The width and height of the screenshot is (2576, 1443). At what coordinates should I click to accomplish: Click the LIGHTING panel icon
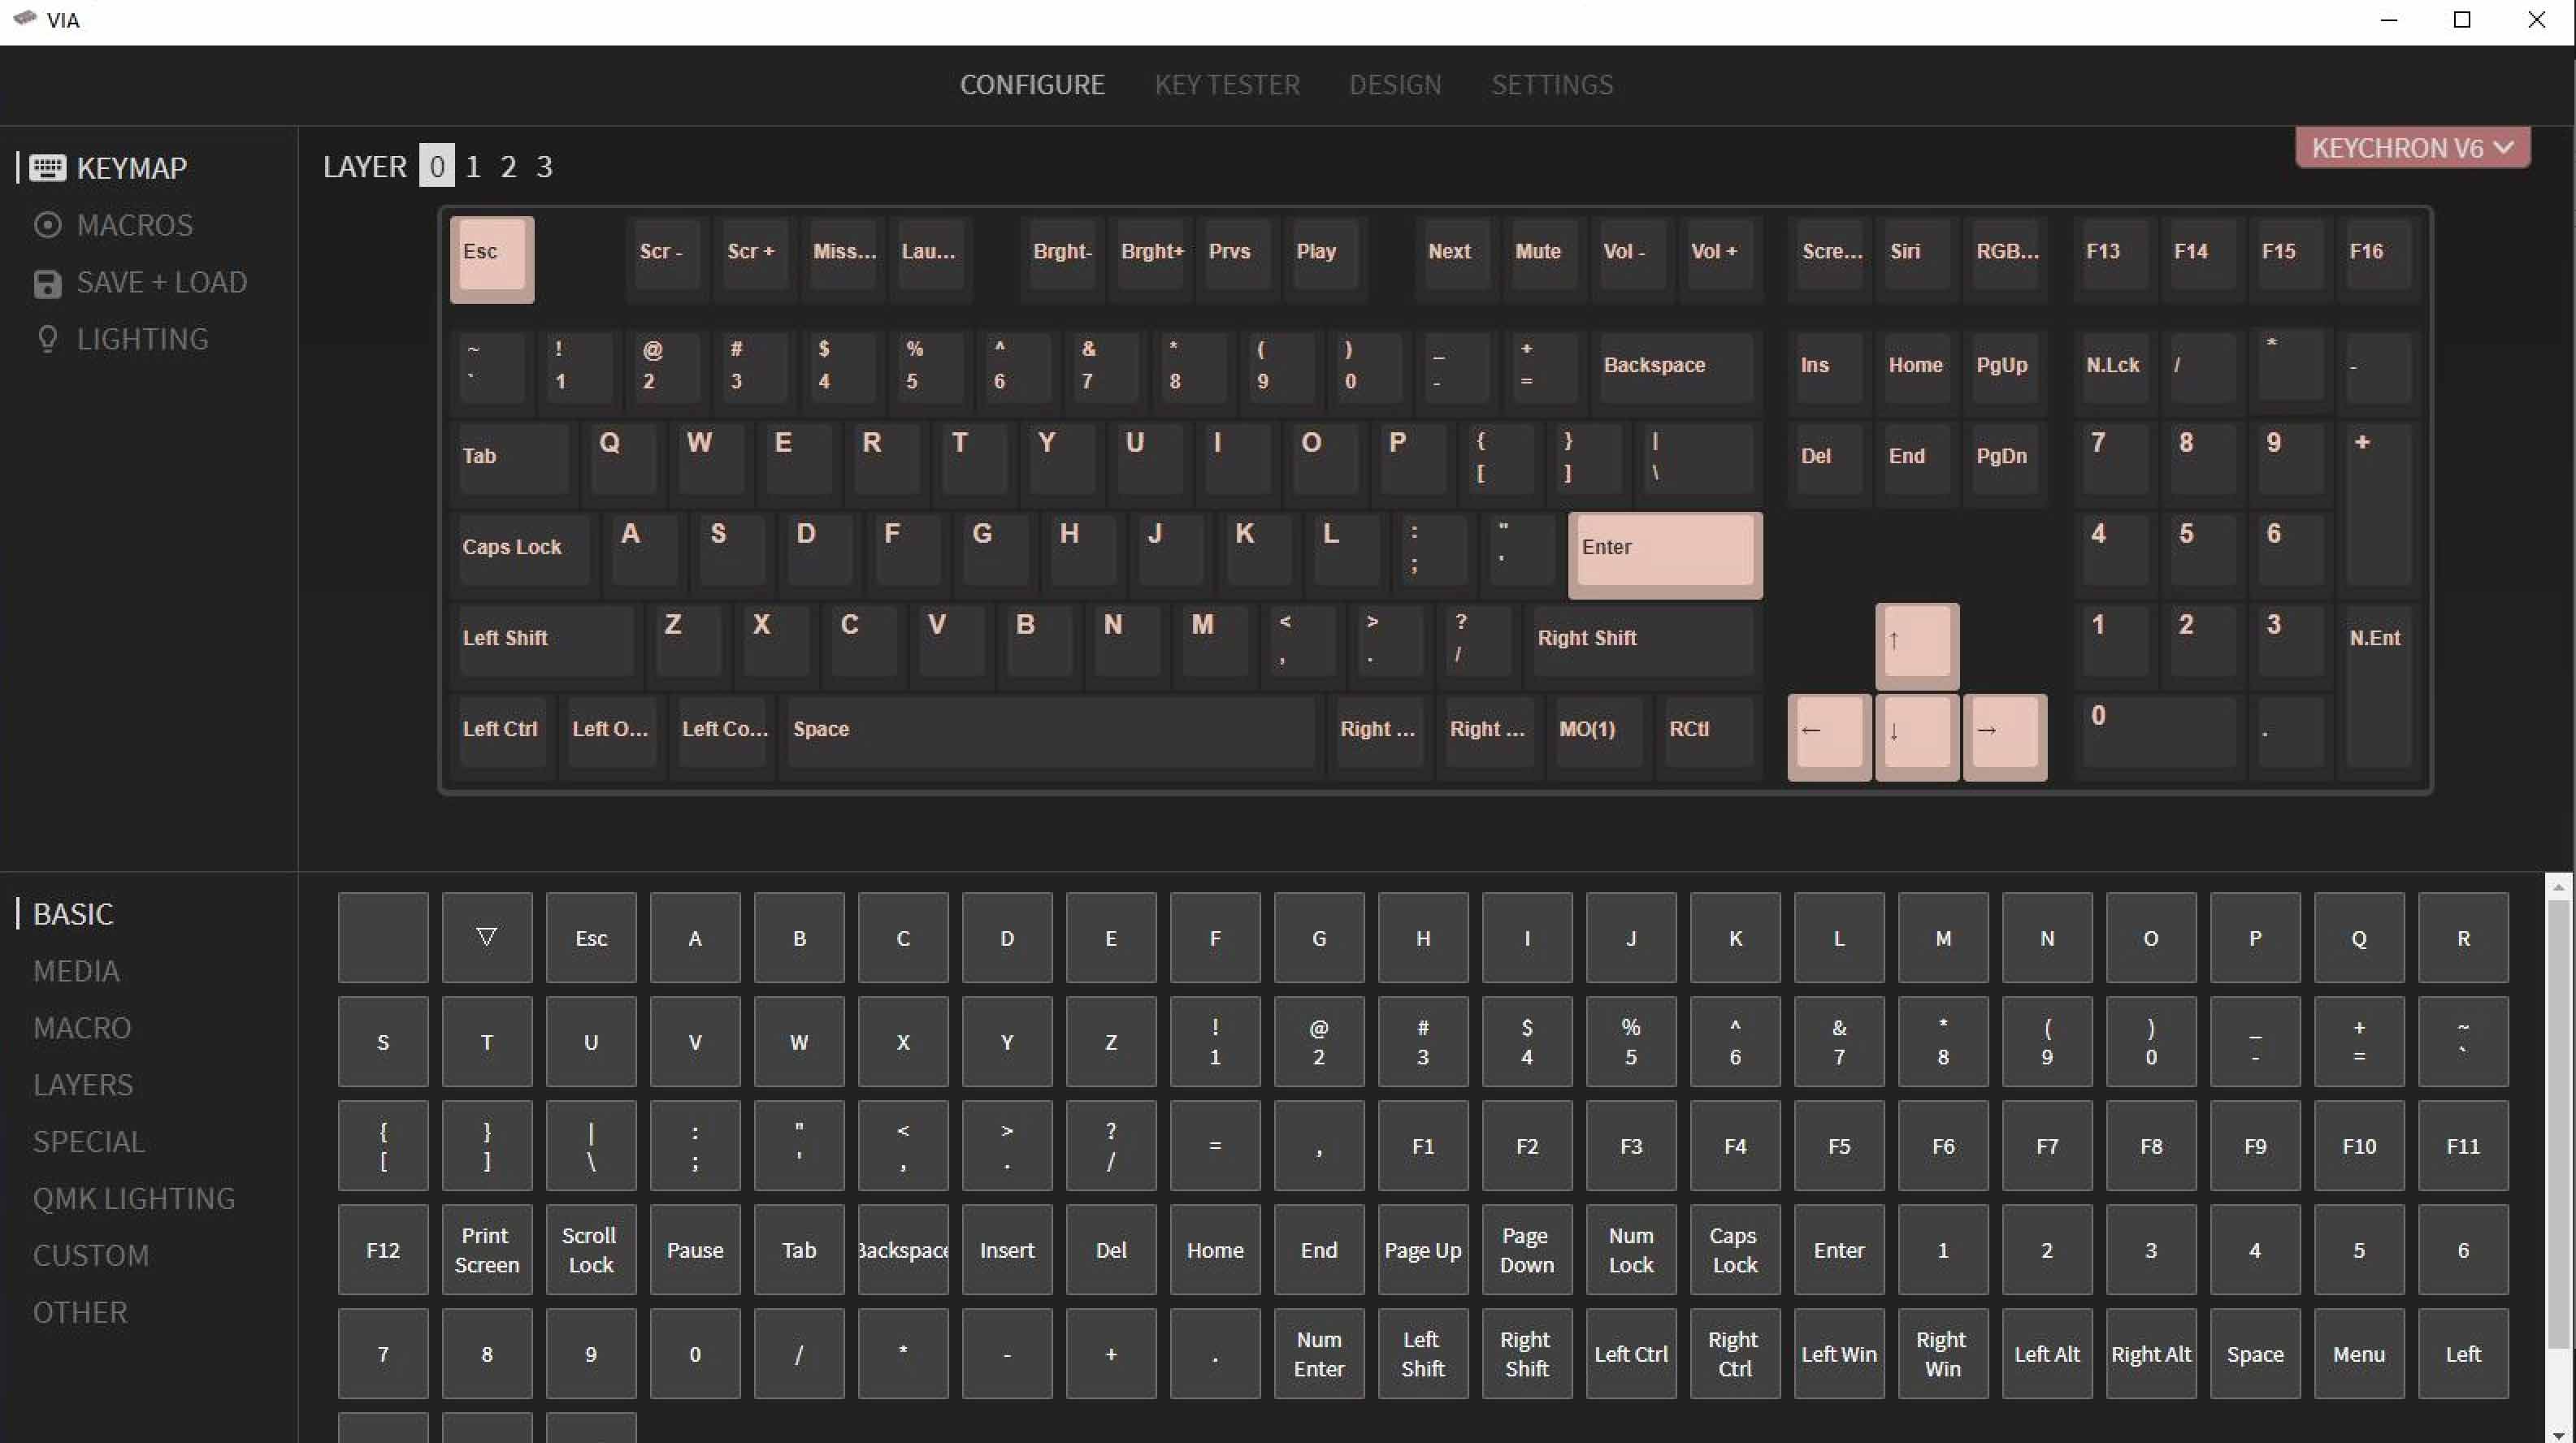click(44, 338)
